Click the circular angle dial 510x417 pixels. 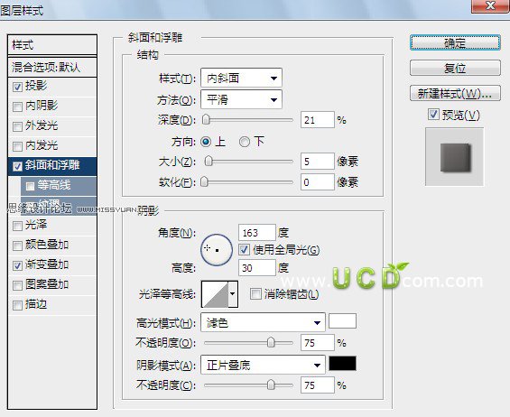click(217, 250)
